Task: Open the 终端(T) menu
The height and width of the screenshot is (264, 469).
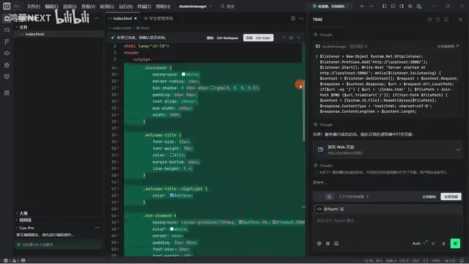Action: (x=144, y=7)
